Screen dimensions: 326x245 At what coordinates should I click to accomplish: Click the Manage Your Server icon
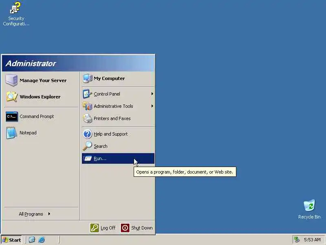coord(11,80)
